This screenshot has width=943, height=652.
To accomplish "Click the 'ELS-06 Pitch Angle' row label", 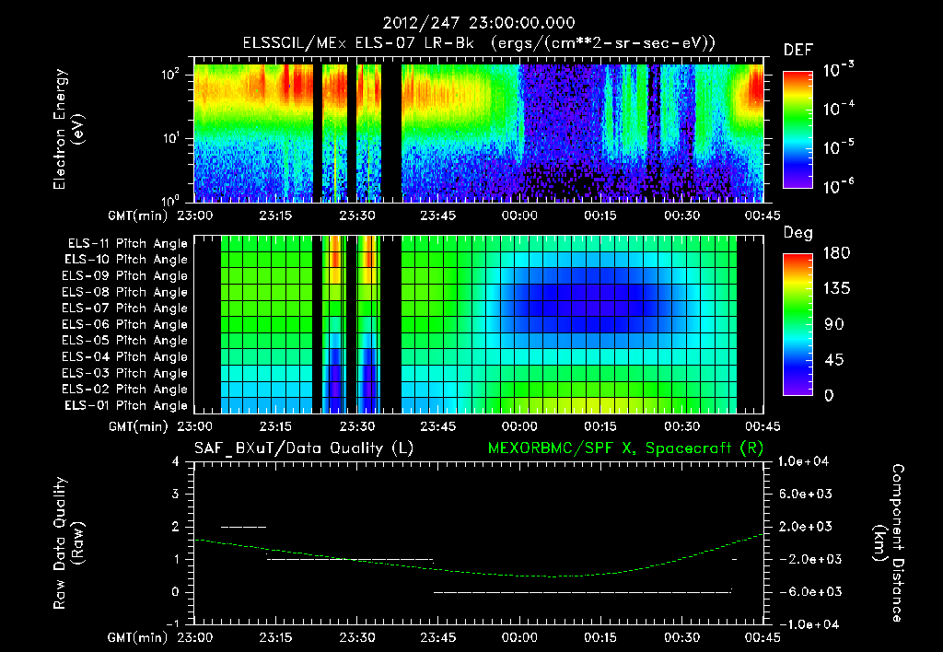I will coord(125,324).
